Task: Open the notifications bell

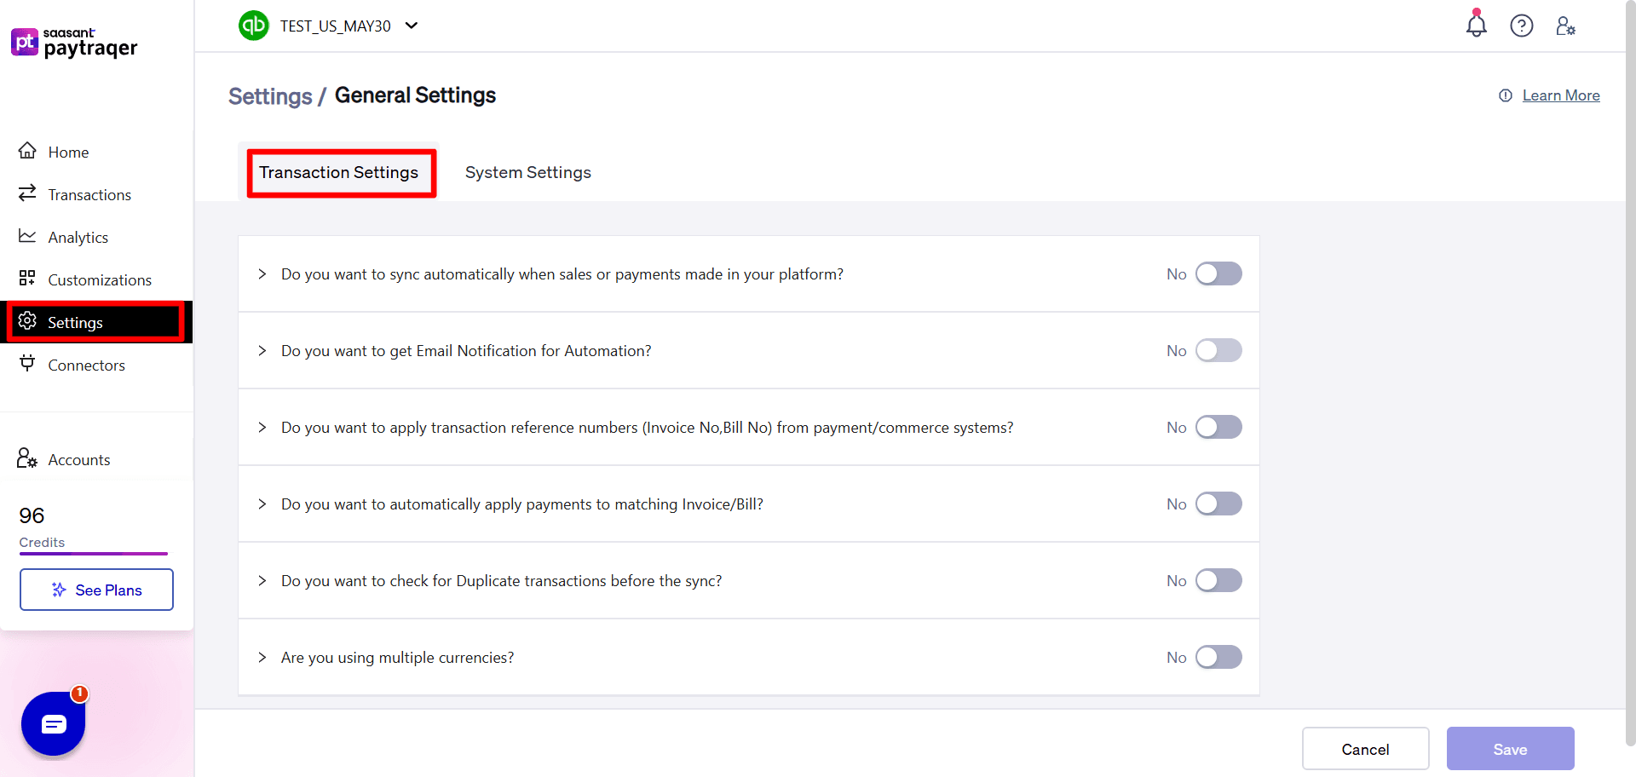Action: [1476, 26]
